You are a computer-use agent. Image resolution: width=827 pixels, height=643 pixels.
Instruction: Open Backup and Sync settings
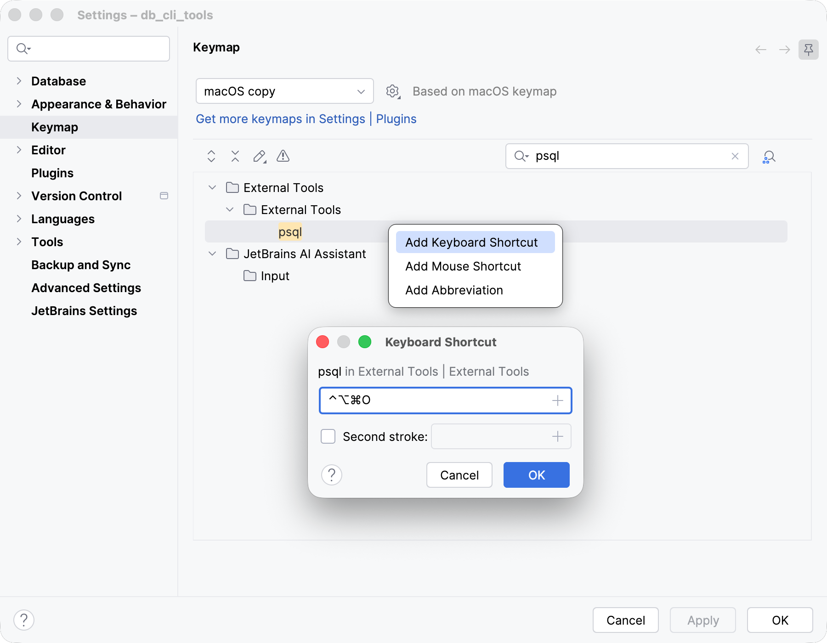pos(81,265)
